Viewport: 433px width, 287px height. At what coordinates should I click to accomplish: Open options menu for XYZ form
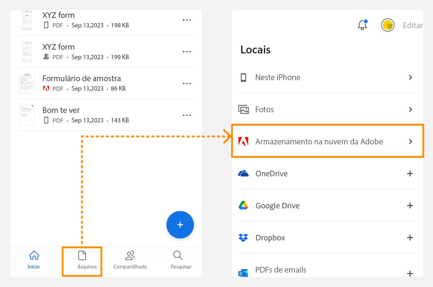tap(187, 20)
